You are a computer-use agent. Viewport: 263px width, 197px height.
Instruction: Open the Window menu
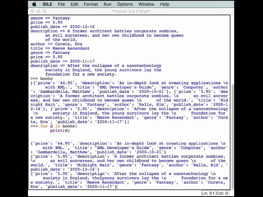tap(146, 4)
